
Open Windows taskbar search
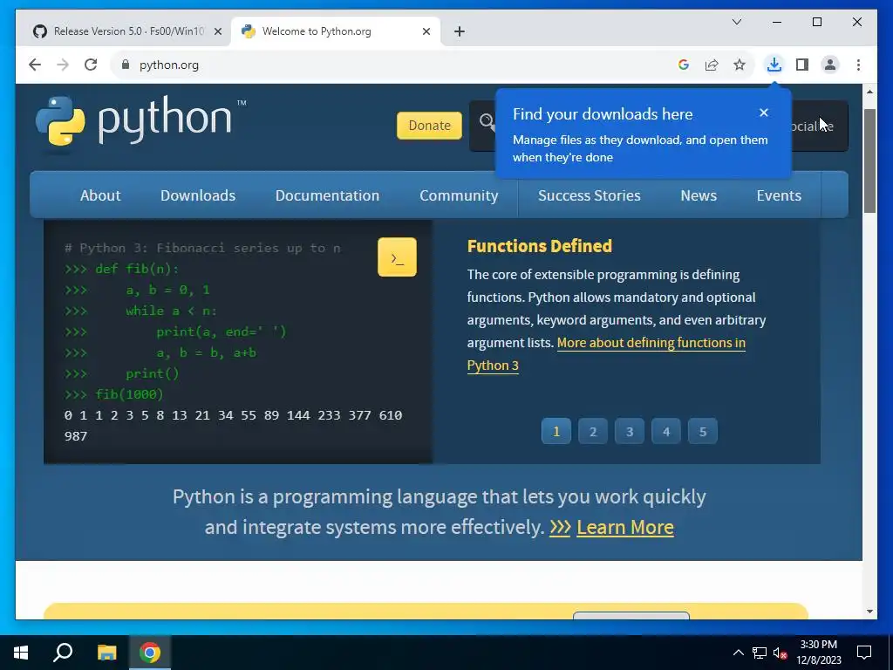(63, 653)
